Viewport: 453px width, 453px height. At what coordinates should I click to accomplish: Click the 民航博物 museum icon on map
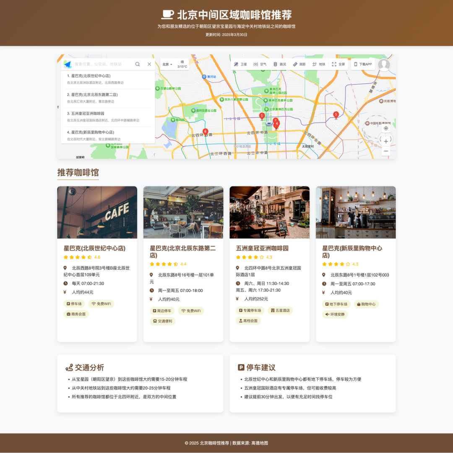(381, 101)
